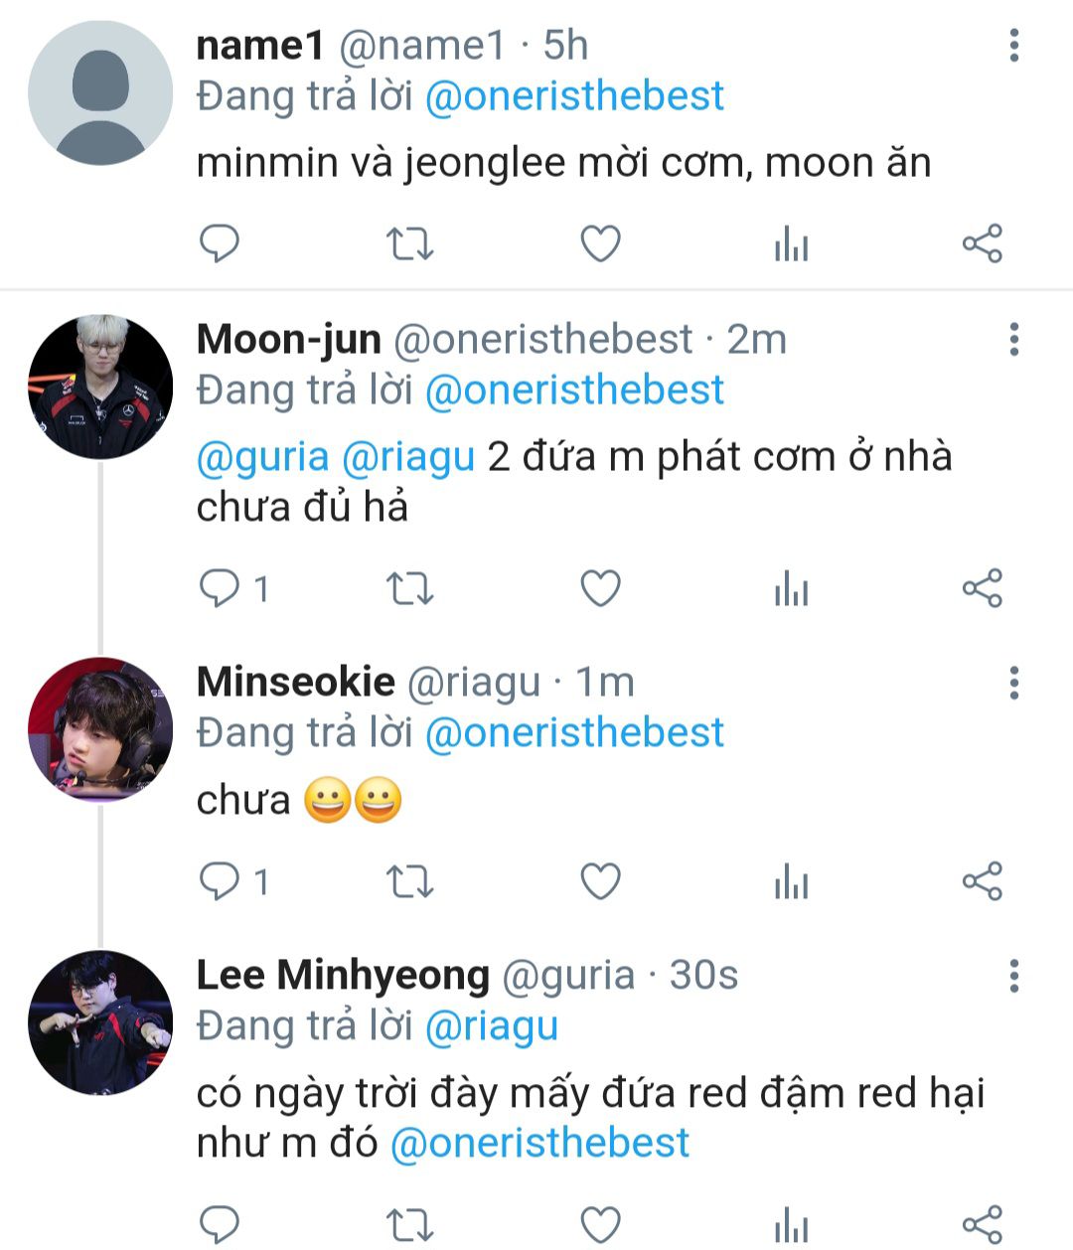This screenshot has height=1250, width=1073.
Task: Retweet Lee Minhyeong's tweet
Action: [x=409, y=1223]
